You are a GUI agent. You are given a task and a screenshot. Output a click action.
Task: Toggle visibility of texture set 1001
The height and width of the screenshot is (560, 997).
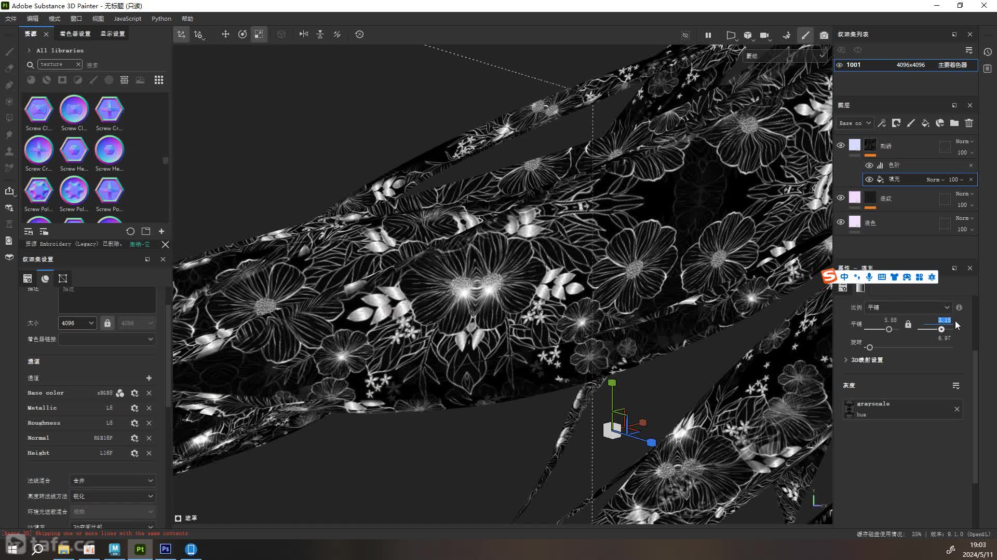coord(840,65)
